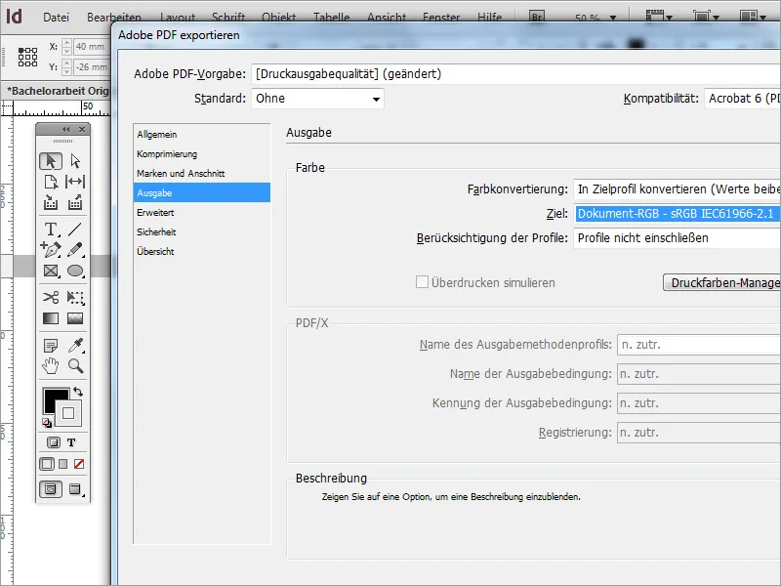Open the Adobe PDF-Vorgabe dropdown
The image size is (781, 586).
[x=516, y=74]
